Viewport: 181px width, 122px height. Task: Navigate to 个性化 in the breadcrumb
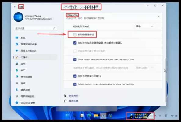[x=70, y=7]
